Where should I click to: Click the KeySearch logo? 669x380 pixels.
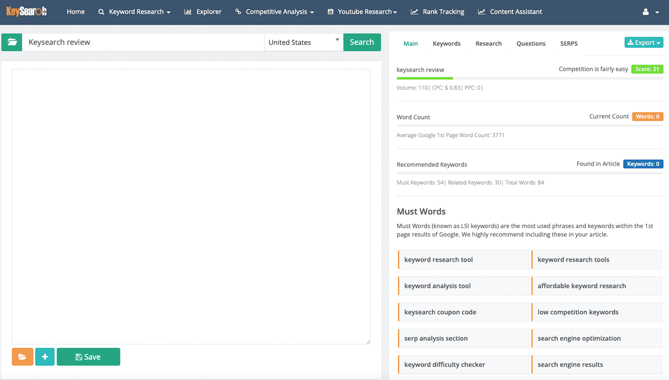[26, 11]
